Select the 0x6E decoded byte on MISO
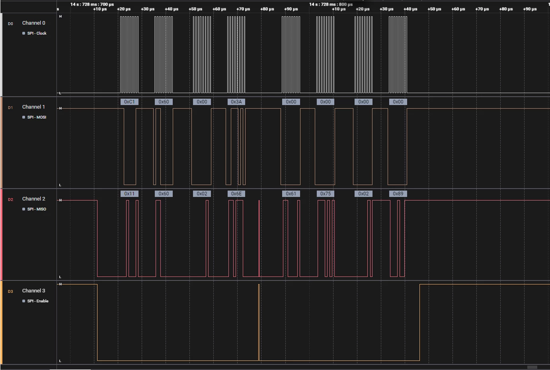 [x=236, y=194]
